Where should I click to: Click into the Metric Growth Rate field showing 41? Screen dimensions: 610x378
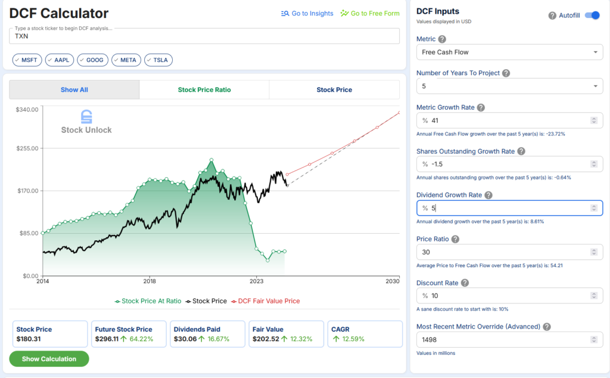(510, 120)
